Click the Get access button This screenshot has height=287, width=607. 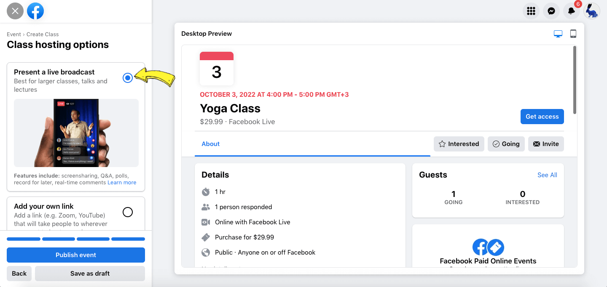pos(542,117)
